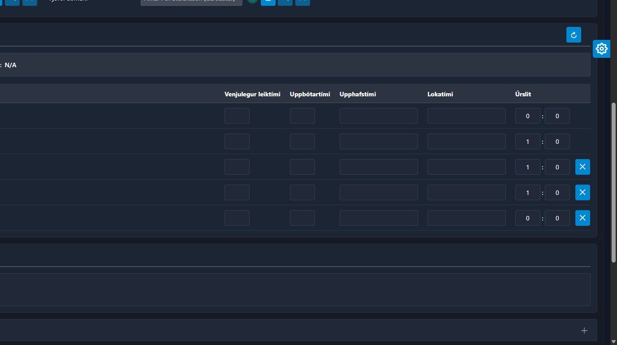Focus fourth row's Upphafstími field
The height and width of the screenshot is (345, 617).
click(x=379, y=192)
